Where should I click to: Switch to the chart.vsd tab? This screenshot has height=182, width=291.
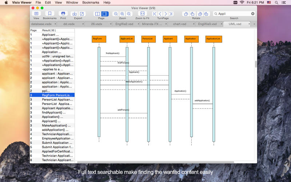pos(180,24)
